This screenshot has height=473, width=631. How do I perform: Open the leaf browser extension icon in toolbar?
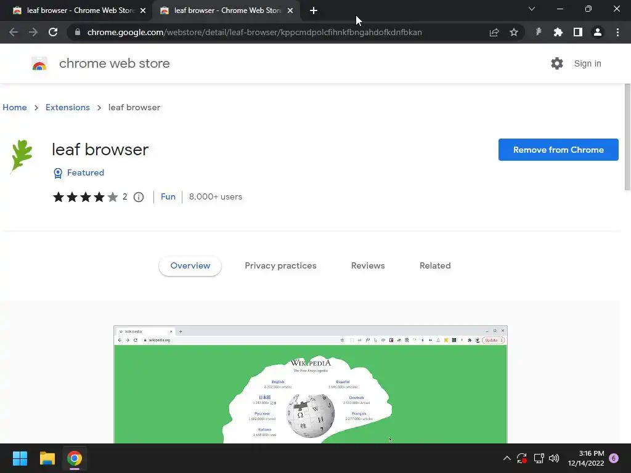(x=539, y=32)
